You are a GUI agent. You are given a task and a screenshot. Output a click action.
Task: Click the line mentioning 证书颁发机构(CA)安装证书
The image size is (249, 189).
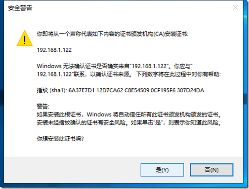(x=113, y=34)
